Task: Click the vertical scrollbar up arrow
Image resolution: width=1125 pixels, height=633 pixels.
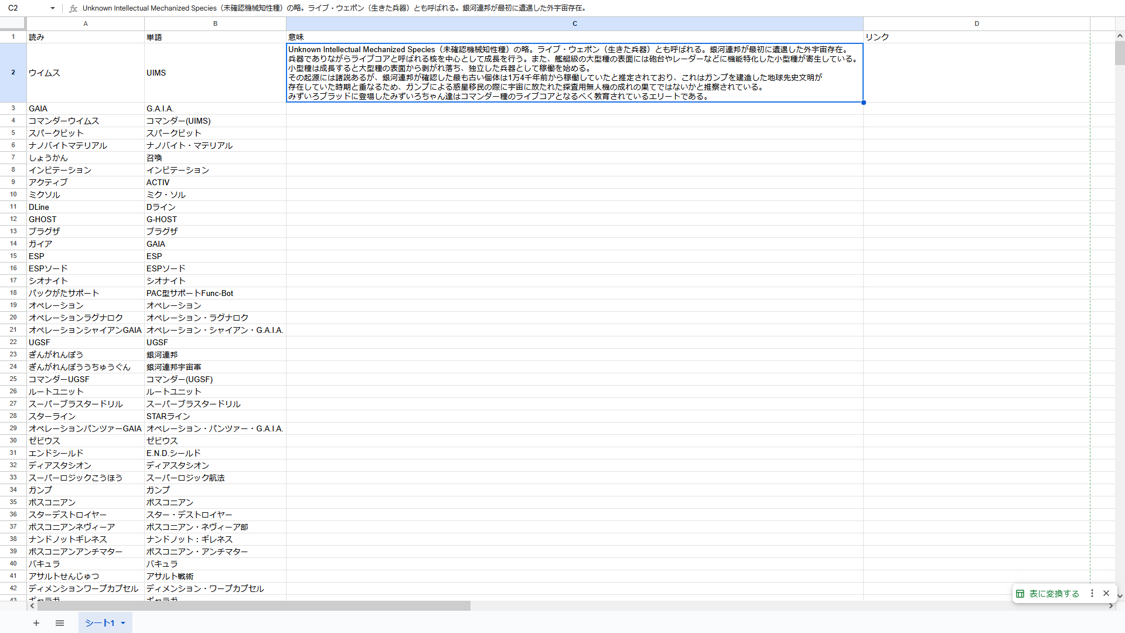Action: (1120, 36)
